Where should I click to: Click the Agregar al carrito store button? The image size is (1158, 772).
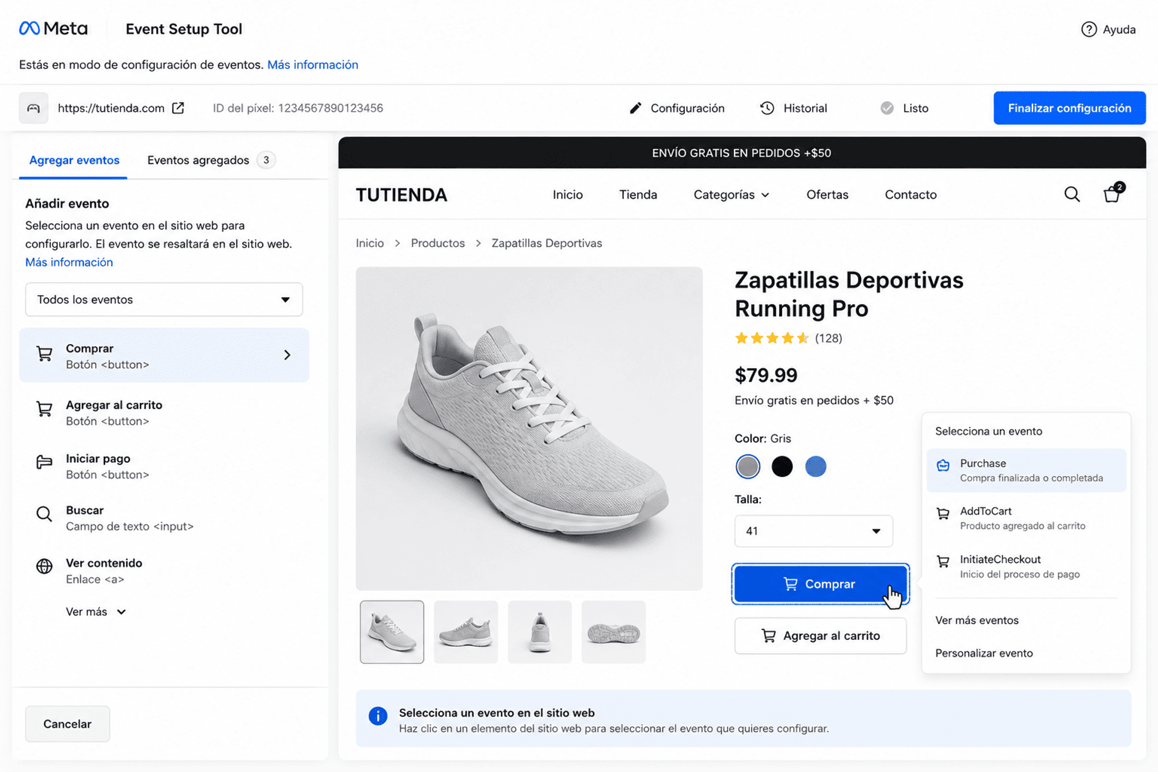(820, 636)
